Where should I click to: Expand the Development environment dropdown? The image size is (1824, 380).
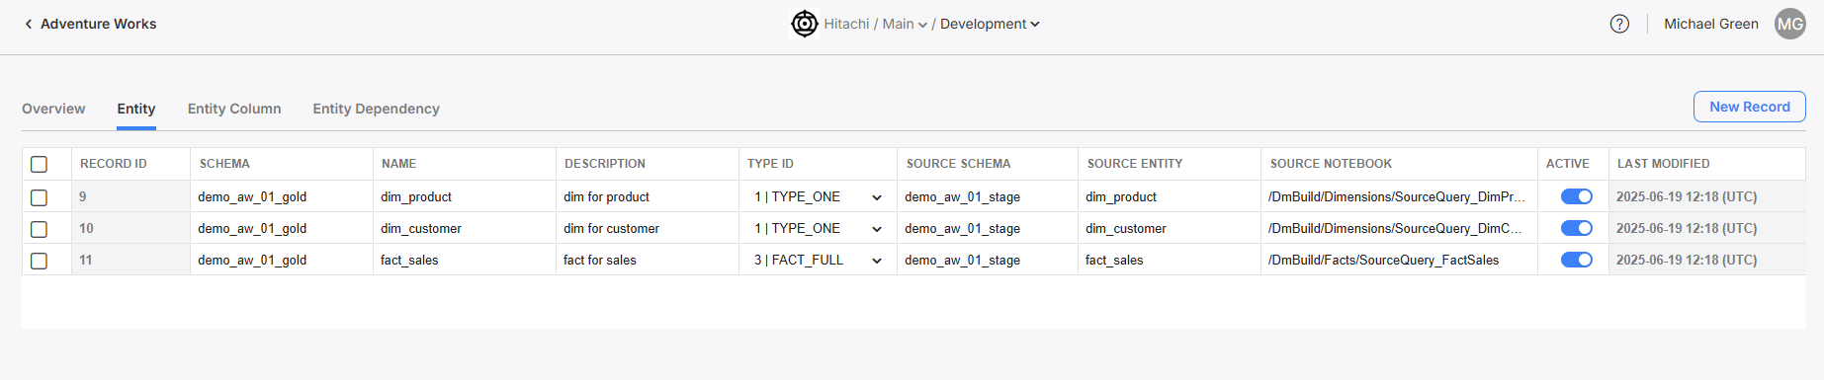pyautogui.click(x=990, y=24)
